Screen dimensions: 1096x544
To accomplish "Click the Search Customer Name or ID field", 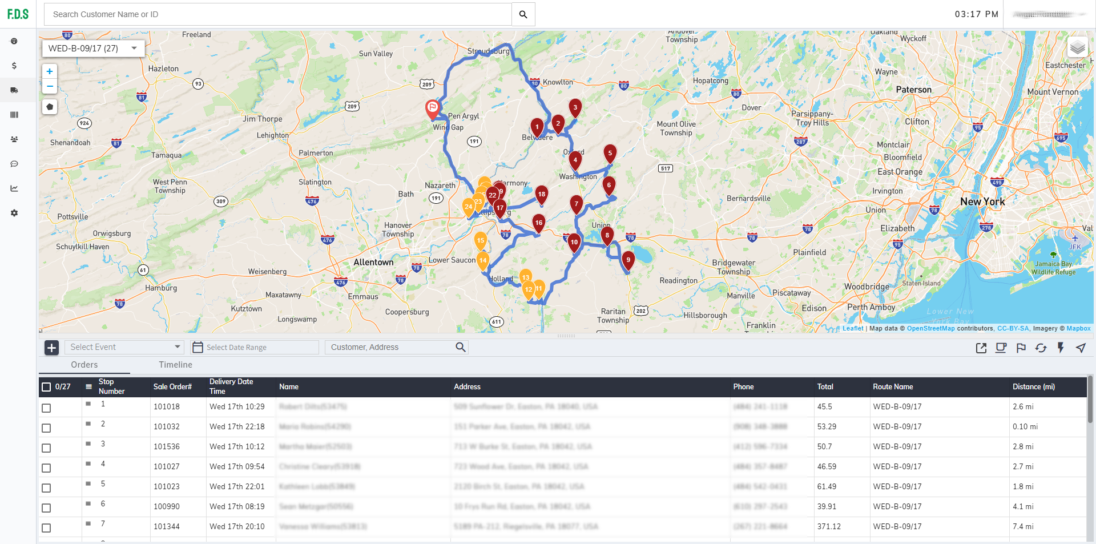I will [x=277, y=14].
